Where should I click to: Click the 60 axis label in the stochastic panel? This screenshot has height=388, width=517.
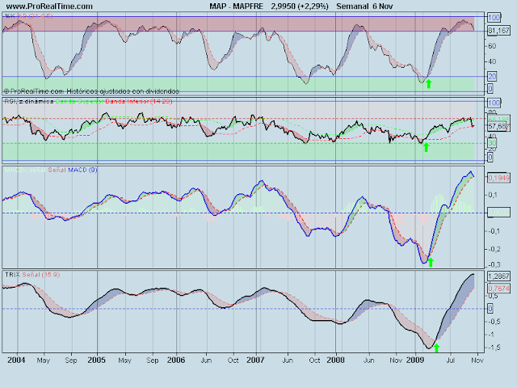click(x=492, y=46)
